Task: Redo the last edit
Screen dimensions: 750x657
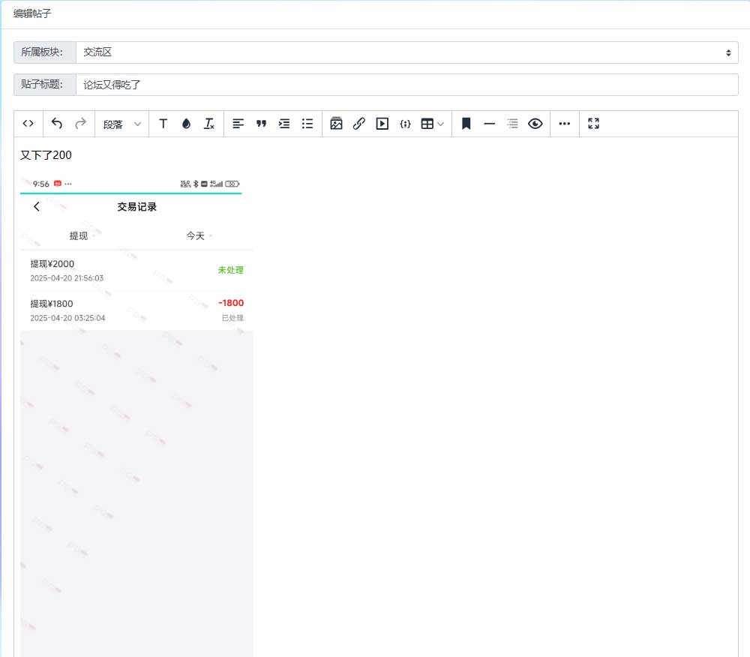Action: point(80,124)
